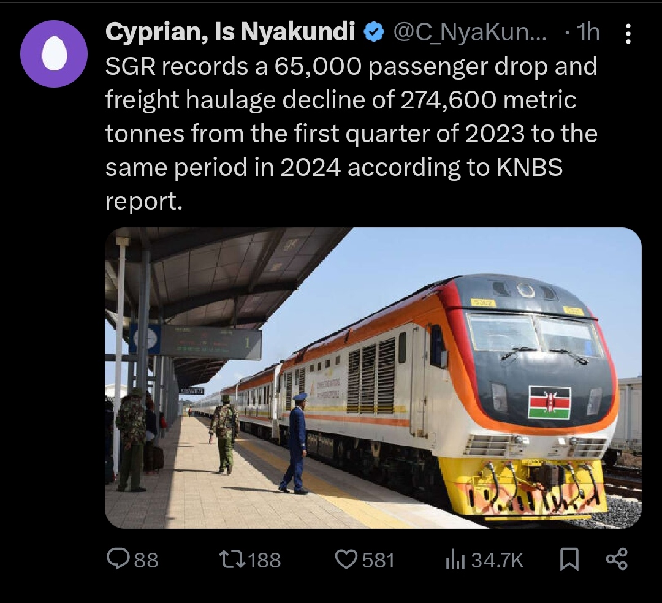Open the tweet's 1h timestamp

pos(588,32)
